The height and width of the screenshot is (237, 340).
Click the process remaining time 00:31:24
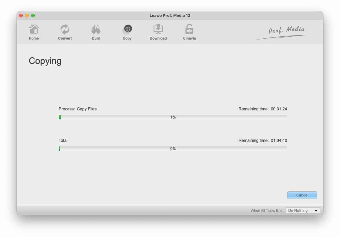279,109
